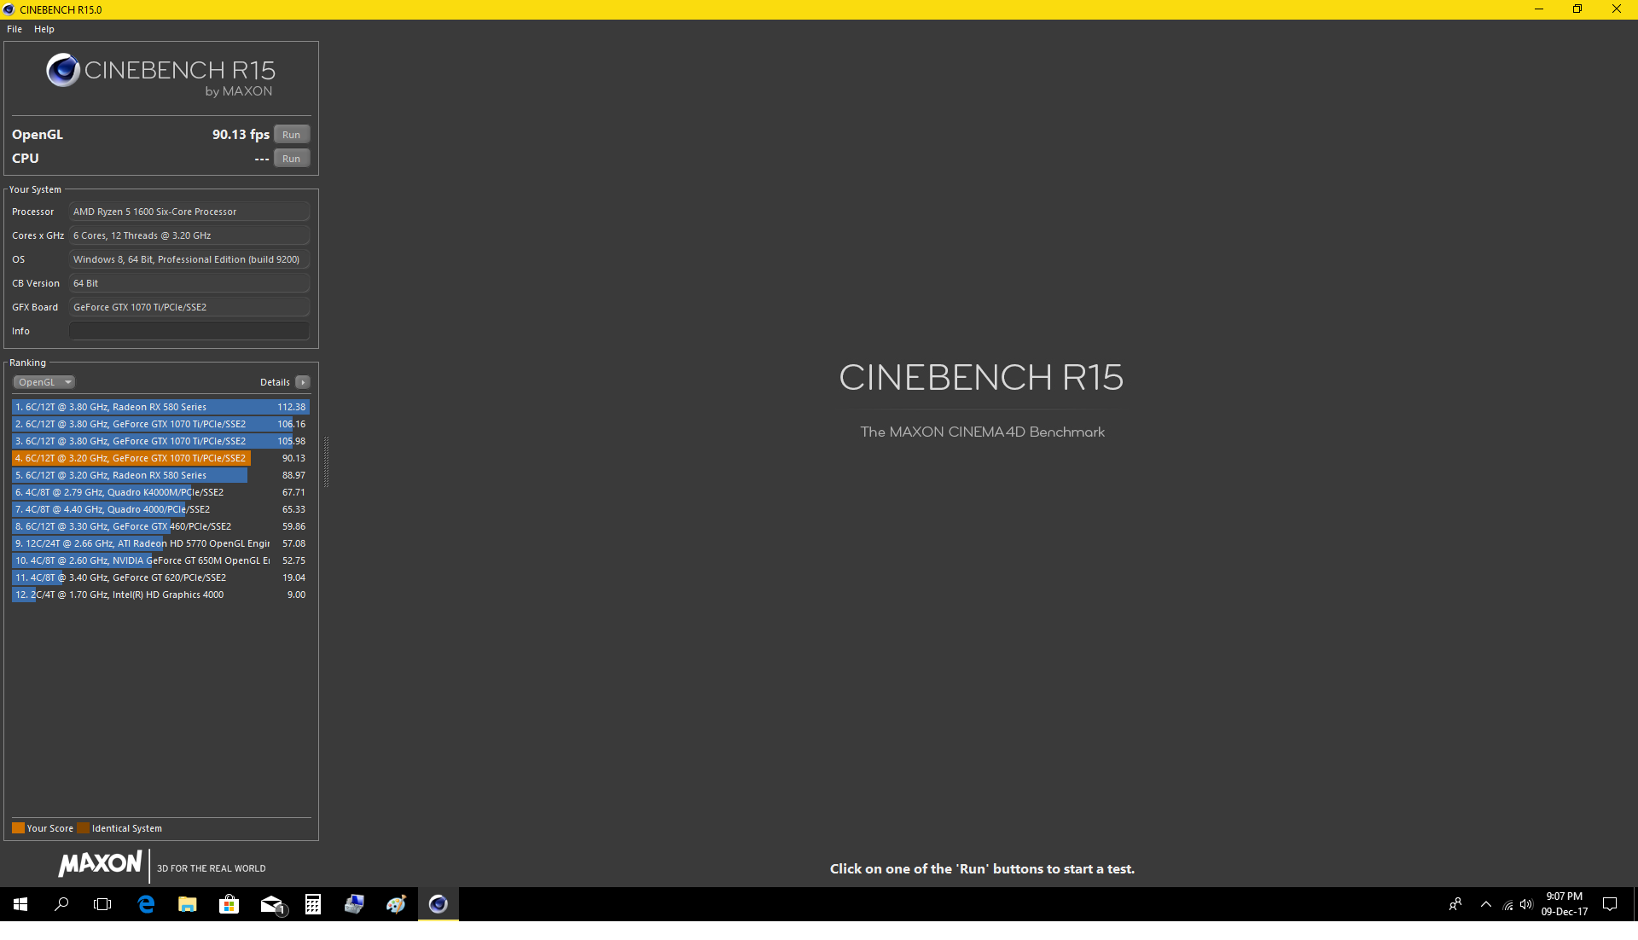Run the OpenGL benchmark test
This screenshot has width=1638, height=940.
(x=291, y=135)
